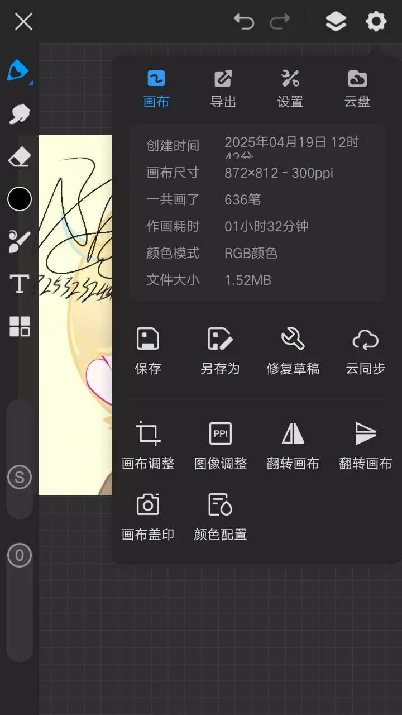Open 颜色配置 color profile
This screenshot has height=715, width=402.
(x=220, y=517)
